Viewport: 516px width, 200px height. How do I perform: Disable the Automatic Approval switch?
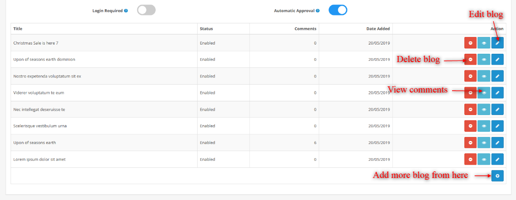pyautogui.click(x=338, y=10)
